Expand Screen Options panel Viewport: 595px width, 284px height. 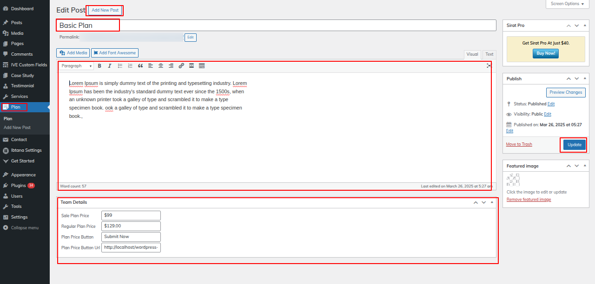click(568, 4)
